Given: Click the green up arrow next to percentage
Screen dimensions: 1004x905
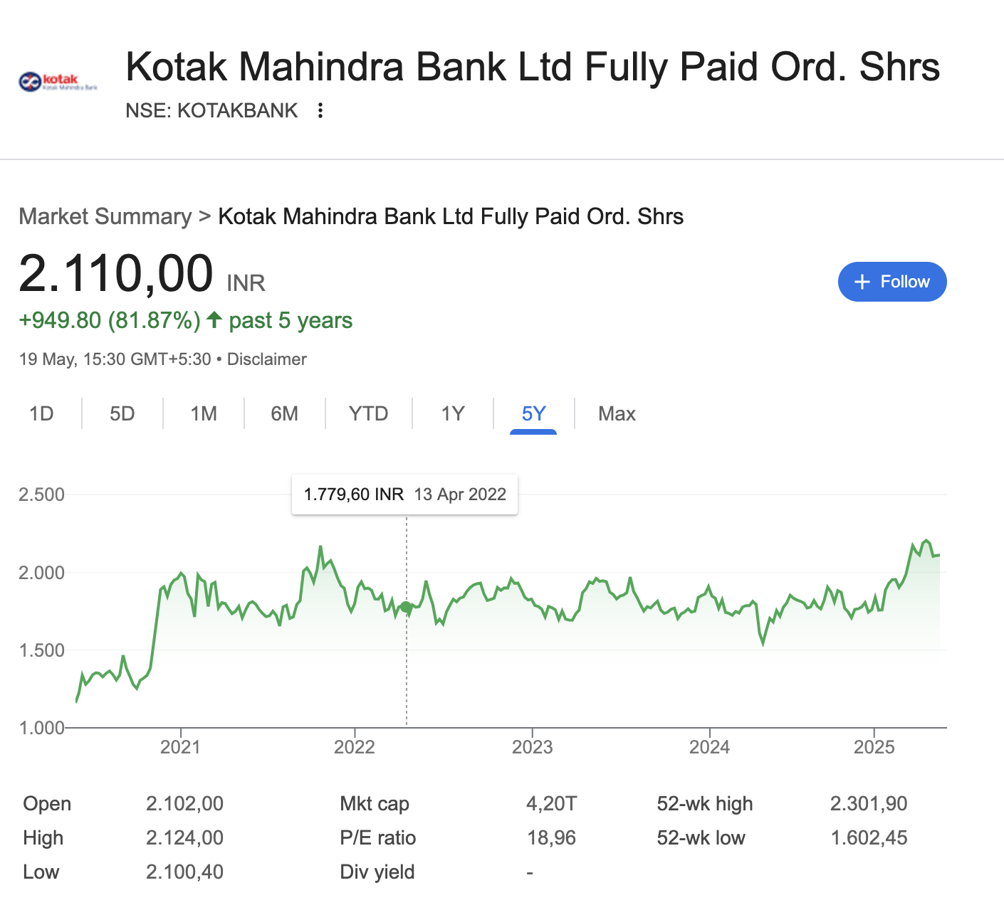Looking at the screenshot, I should [x=214, y=319].
